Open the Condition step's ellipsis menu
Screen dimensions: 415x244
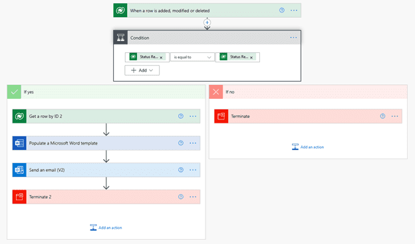[293, 37]
